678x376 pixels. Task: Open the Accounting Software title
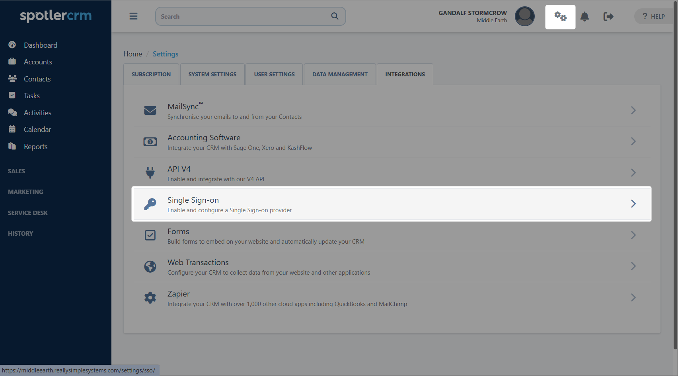(x=204, y=138)
